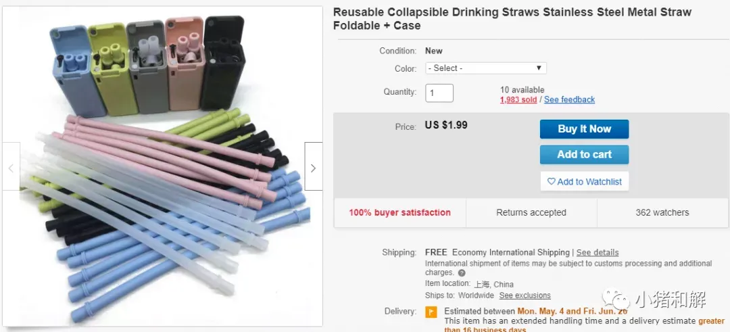
Task: Open the See feedback link
Action: [569, 99]
